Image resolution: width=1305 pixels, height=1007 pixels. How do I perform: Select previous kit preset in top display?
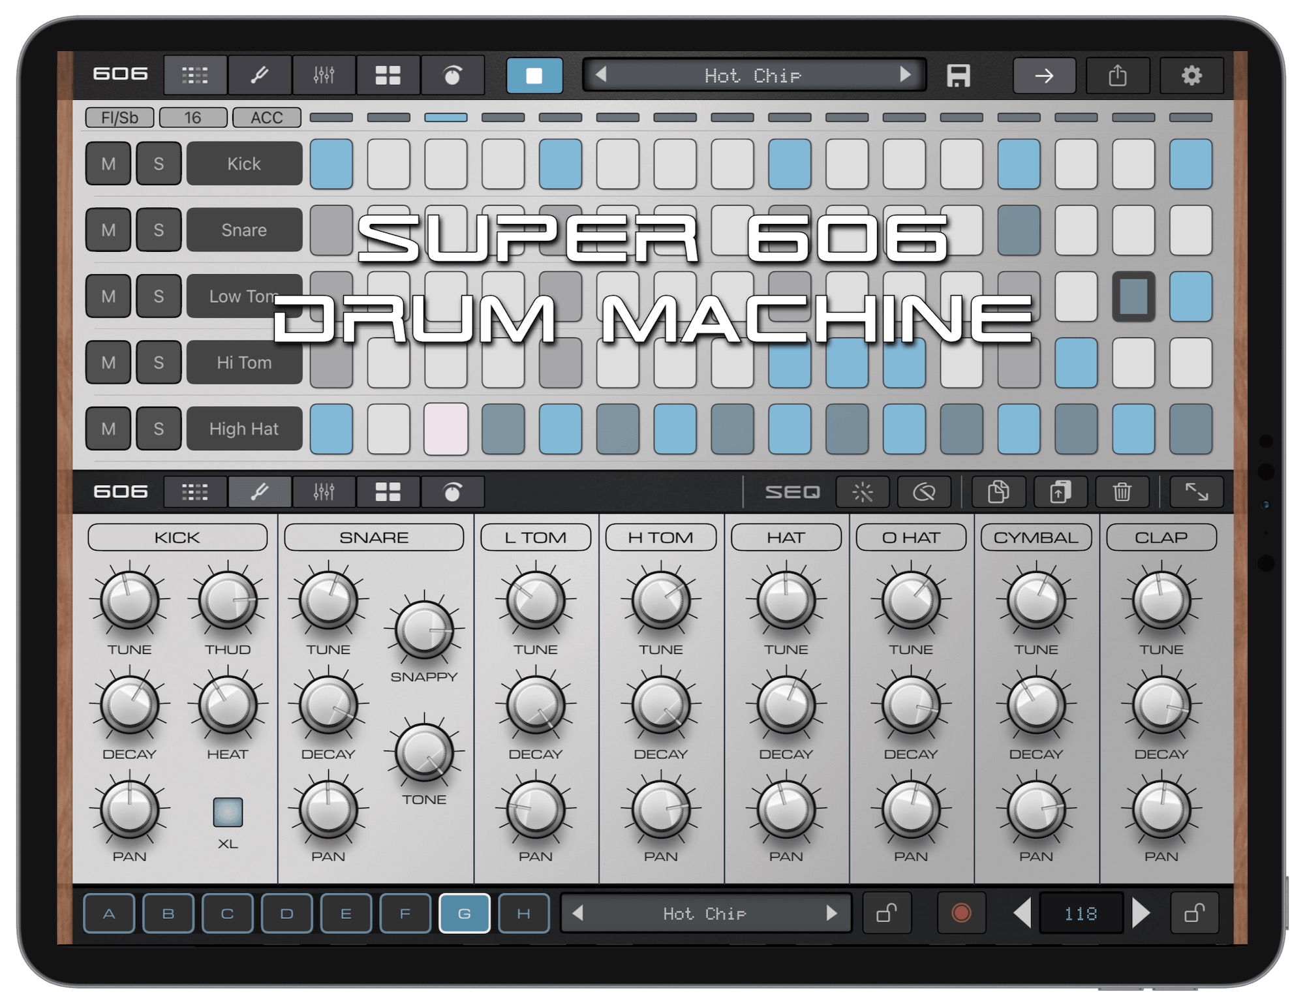pyautogui.click(x=602, y=75)
